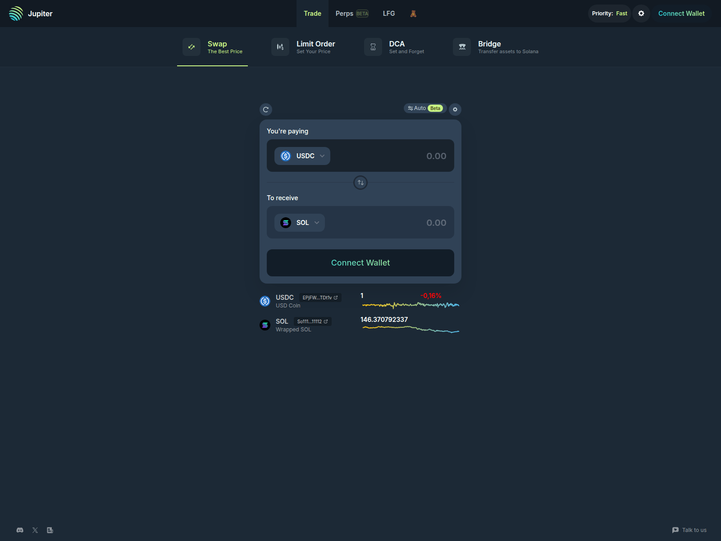Click the Swap tab arrows icon

192,47
